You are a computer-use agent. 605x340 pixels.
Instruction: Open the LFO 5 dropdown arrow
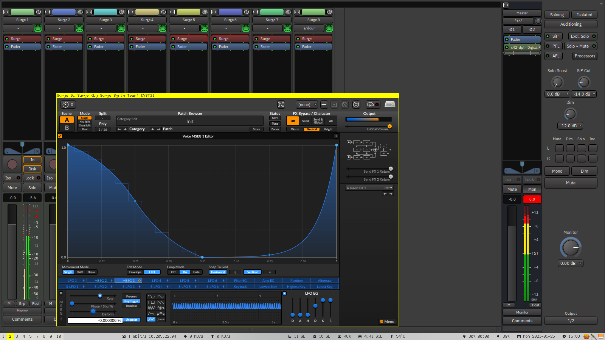tap(195, 281)
